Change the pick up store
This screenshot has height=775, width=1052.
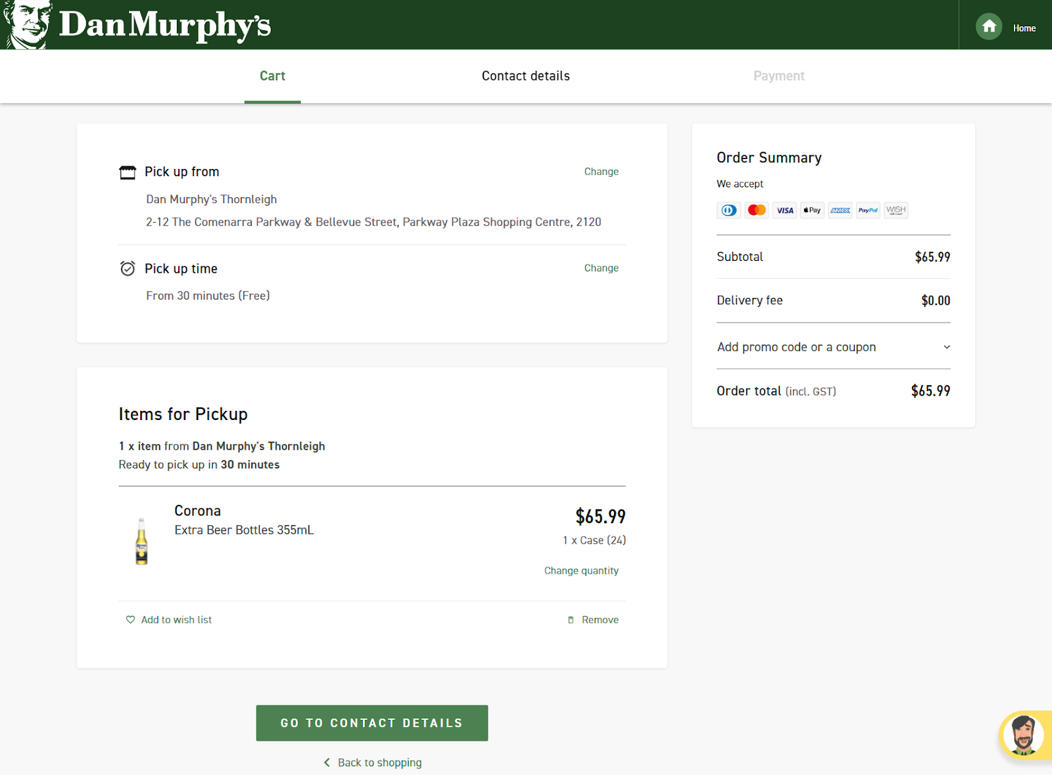pos(601,172)
